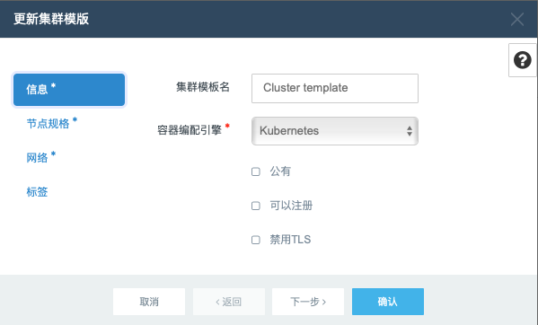Click the up-down arrows on the Kubernetes selector
Screen dimensions: 538x325
410,131
